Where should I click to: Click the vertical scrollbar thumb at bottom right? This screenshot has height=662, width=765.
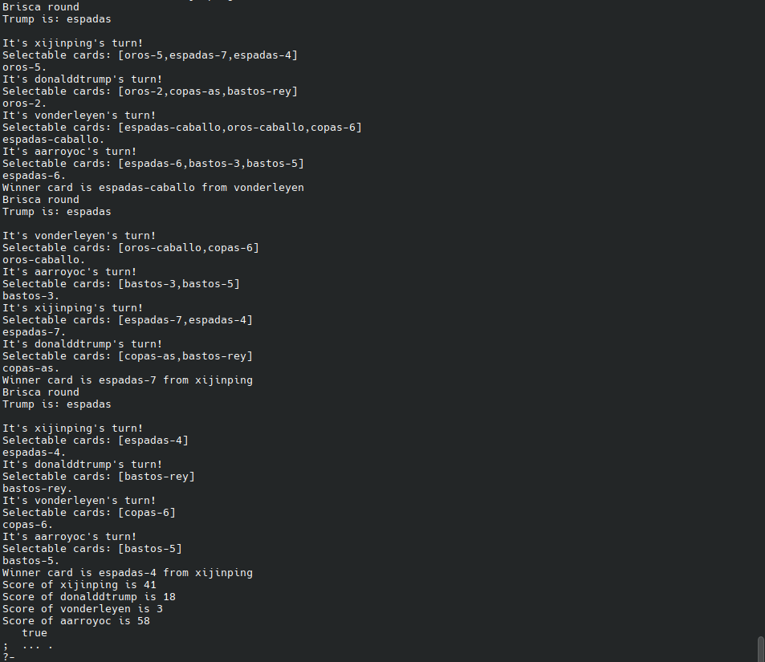pyautogui.click(x=761, y=649)
